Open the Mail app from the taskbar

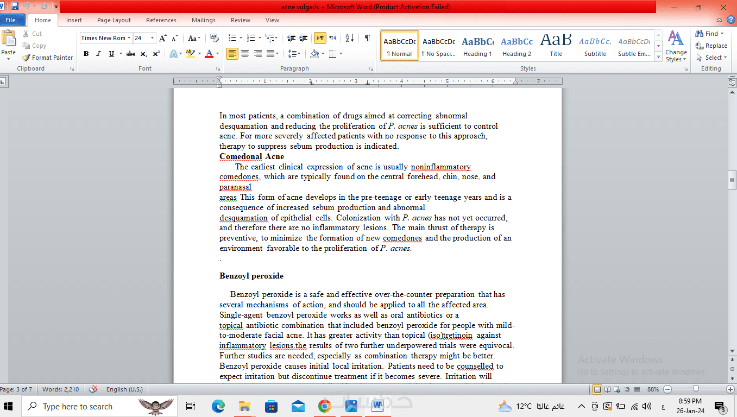(298, 406)
